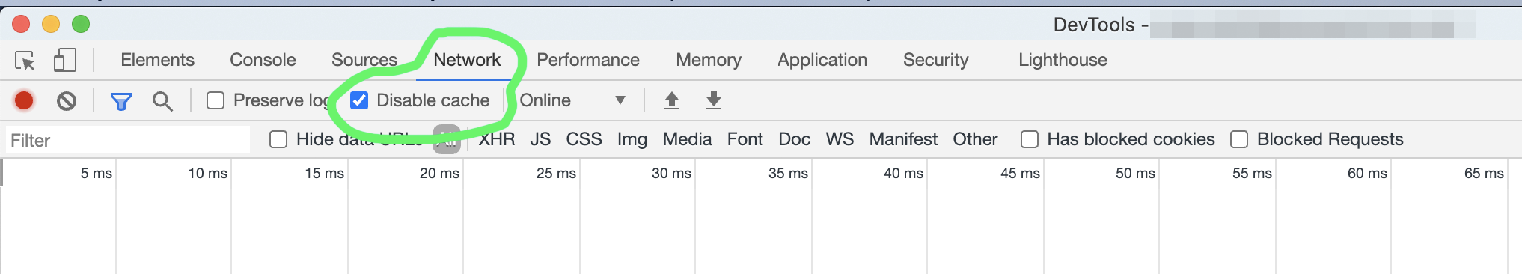This screenshot has width=1522, height=274.
Task: Import HAR file with upload arrow icon
Action: [x=672, y=100]
